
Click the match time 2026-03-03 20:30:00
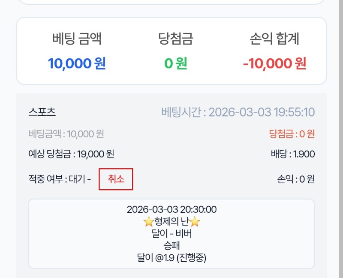click(x=171, y=210)
